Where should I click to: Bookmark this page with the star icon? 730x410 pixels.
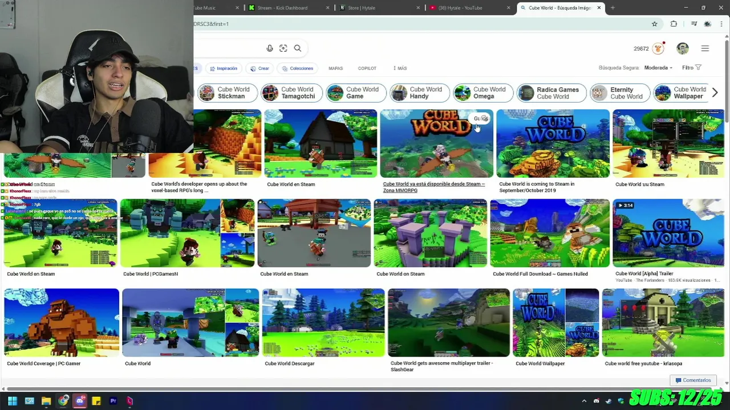coord(654,24)
